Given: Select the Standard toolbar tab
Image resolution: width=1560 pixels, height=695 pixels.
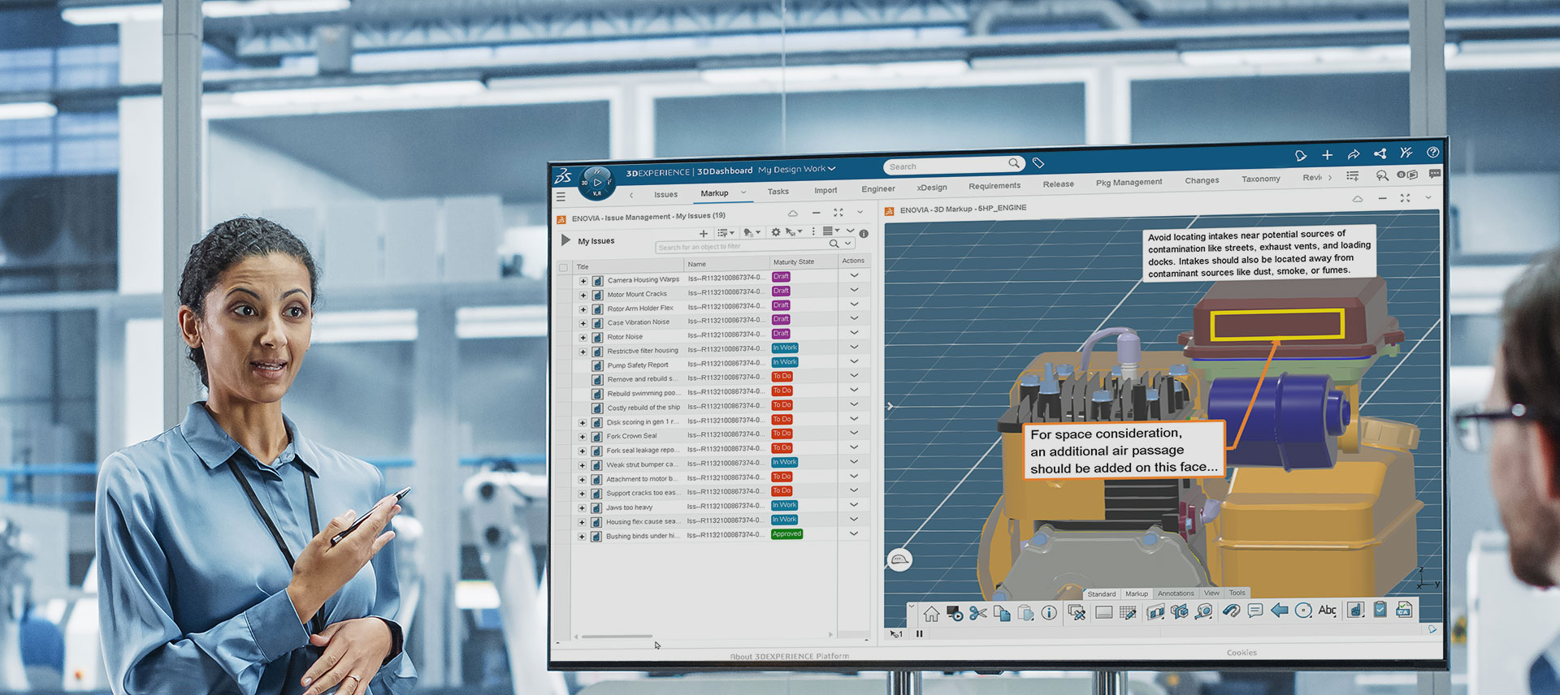Looking at the screenshot, I should coord(1102,594).
